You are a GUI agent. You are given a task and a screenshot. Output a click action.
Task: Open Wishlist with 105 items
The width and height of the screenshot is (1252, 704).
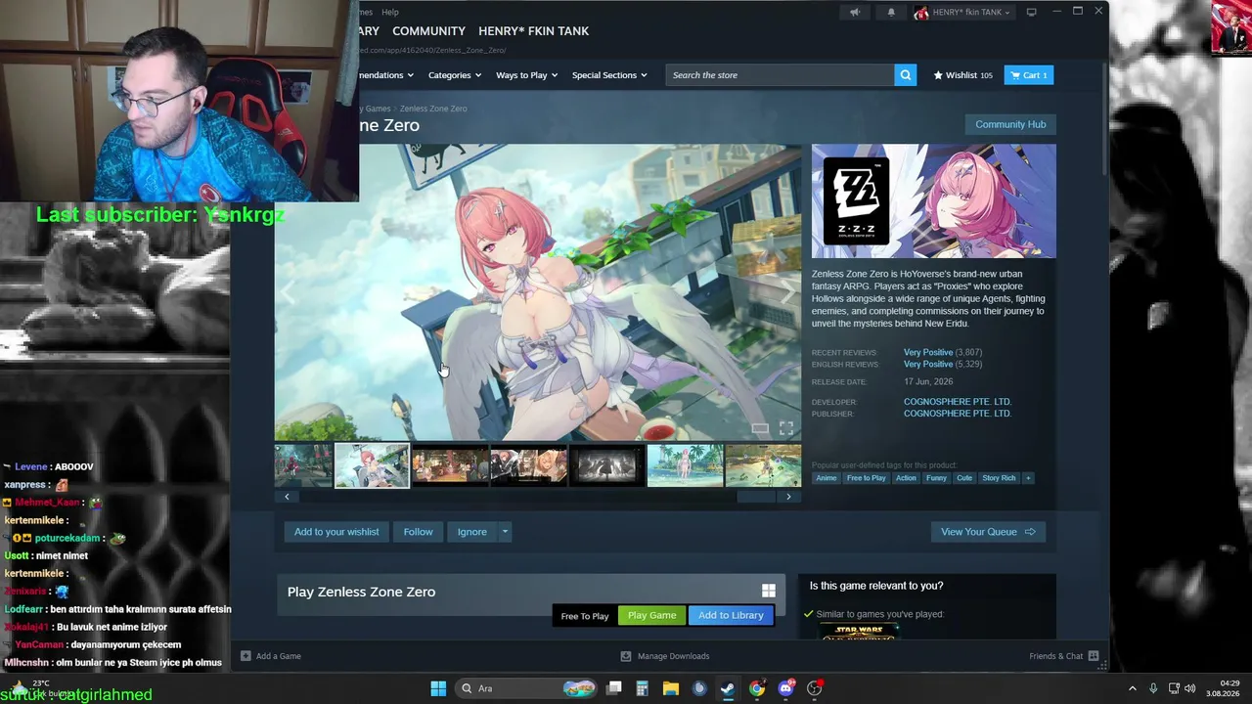pos(962,75)
